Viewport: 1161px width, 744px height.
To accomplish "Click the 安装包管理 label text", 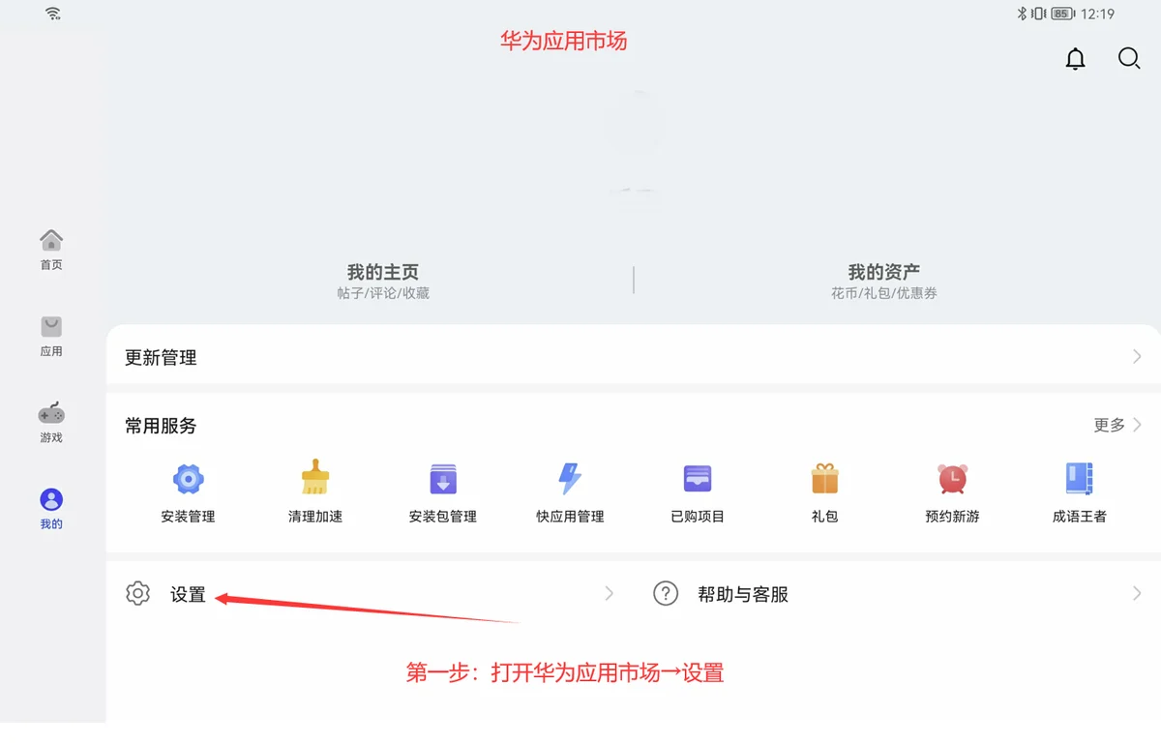I will click(x=443, y=517).
